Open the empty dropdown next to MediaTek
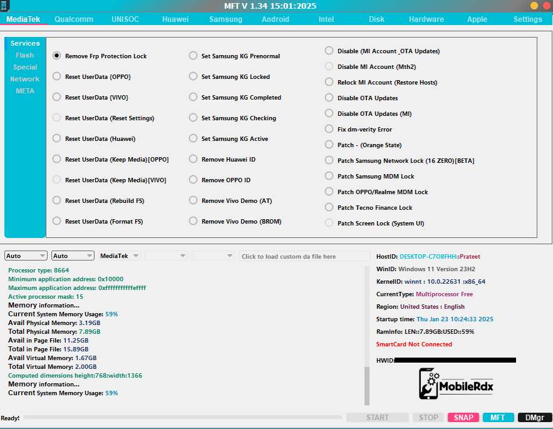Viewport: 553px width, 429px height. [x=166, y=256]
